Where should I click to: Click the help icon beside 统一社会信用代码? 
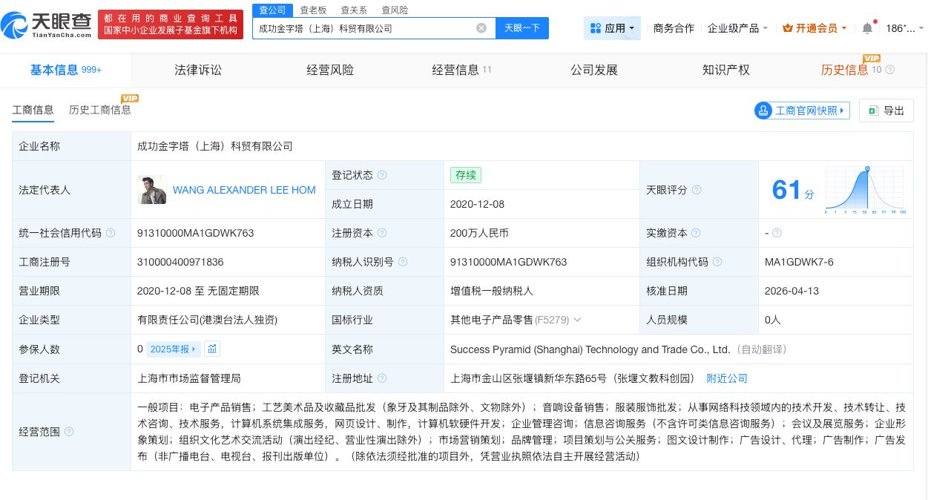pos(111,233)
